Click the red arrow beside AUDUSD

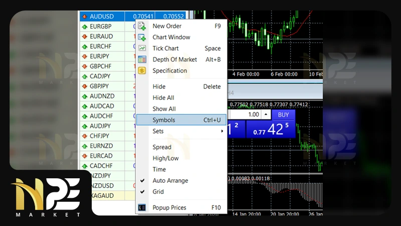tap(84, 17)
